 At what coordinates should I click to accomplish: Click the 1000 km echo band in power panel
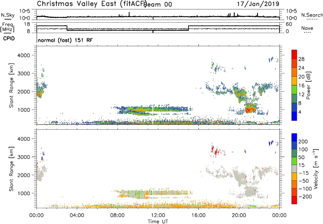(152, 110)
